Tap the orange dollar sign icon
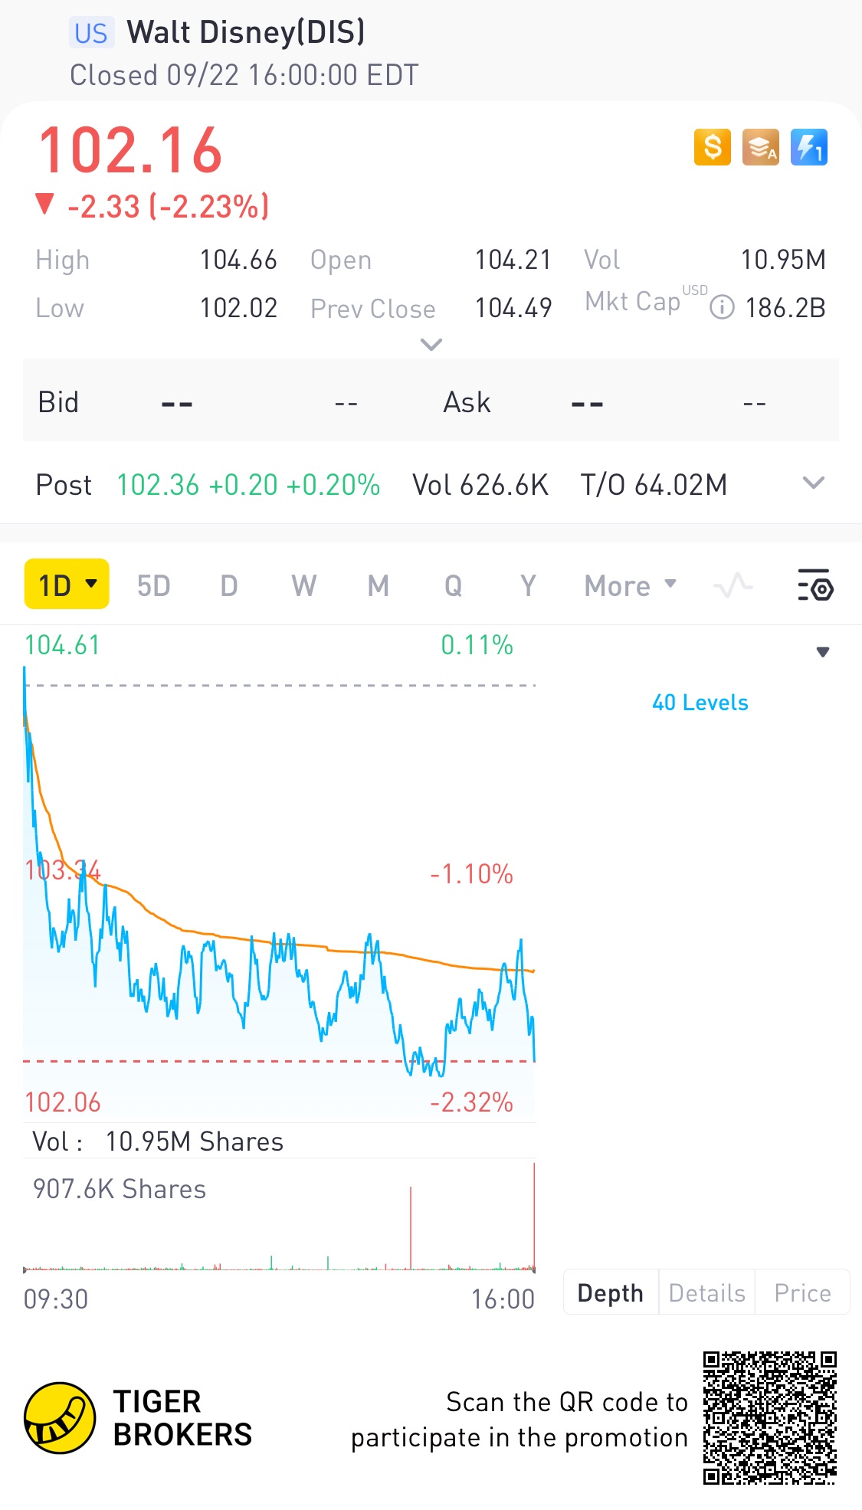 point(713,147)
